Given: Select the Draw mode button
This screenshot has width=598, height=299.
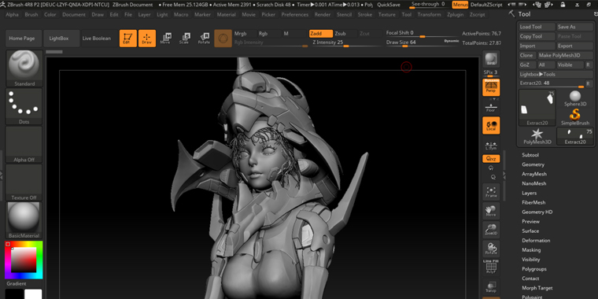Looking at the screenshot, I should 147,38.
